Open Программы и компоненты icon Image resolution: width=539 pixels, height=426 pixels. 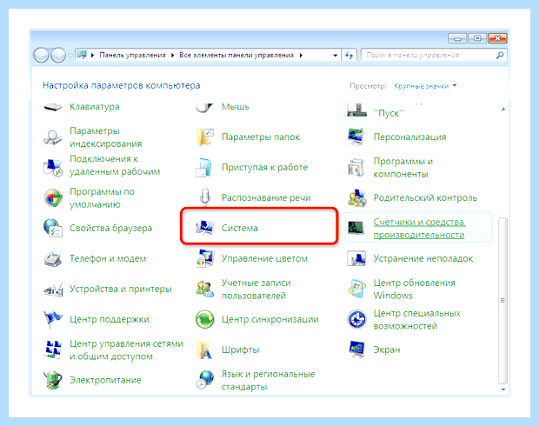tap(356, 168)
